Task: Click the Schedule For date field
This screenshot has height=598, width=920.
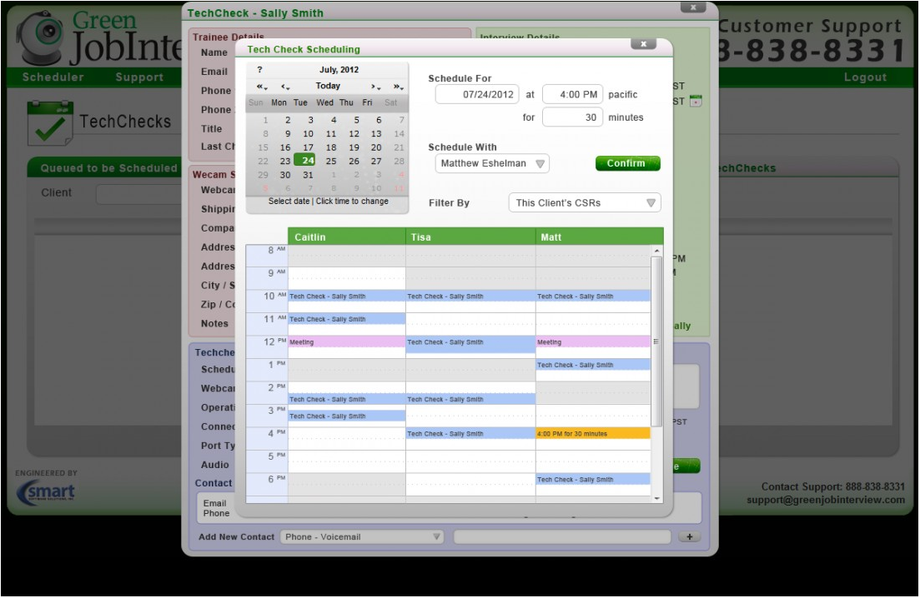Action: [x=477, y=94]
